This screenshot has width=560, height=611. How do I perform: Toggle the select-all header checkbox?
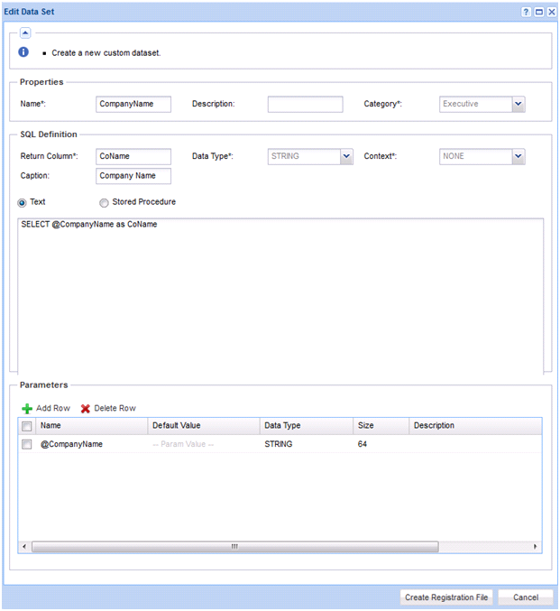(x=27, y=426)
